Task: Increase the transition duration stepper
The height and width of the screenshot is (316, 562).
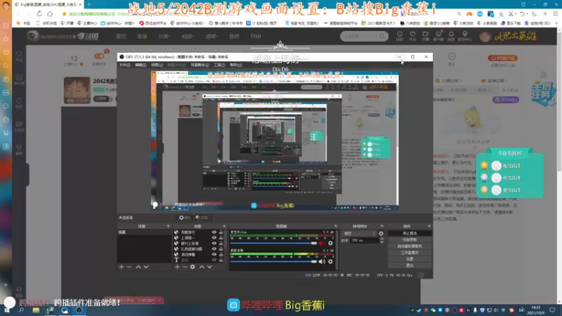Action: click(381, 239)
